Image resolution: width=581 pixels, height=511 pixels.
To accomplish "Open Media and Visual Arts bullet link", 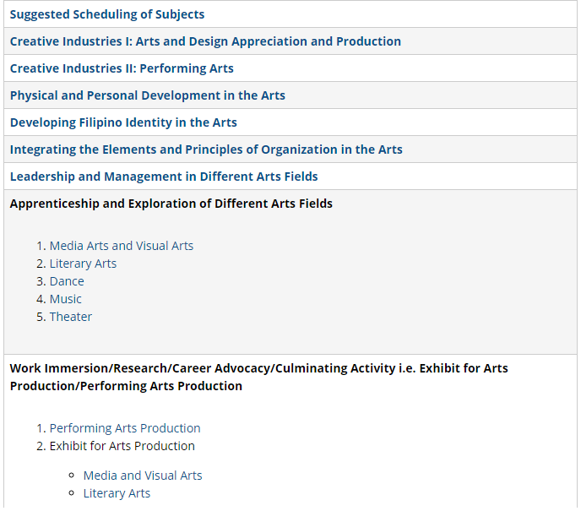I will click(x=143, y=476).
